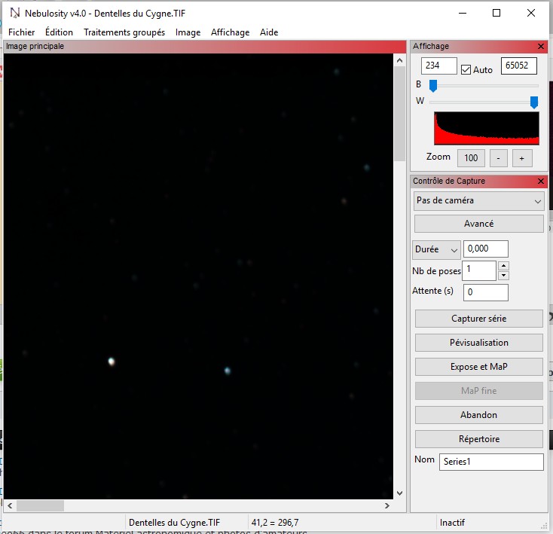Click status bar filename Dentelles du Cygne.TIF
Viewport: 553px width, 534px height.
pos(174,523)
